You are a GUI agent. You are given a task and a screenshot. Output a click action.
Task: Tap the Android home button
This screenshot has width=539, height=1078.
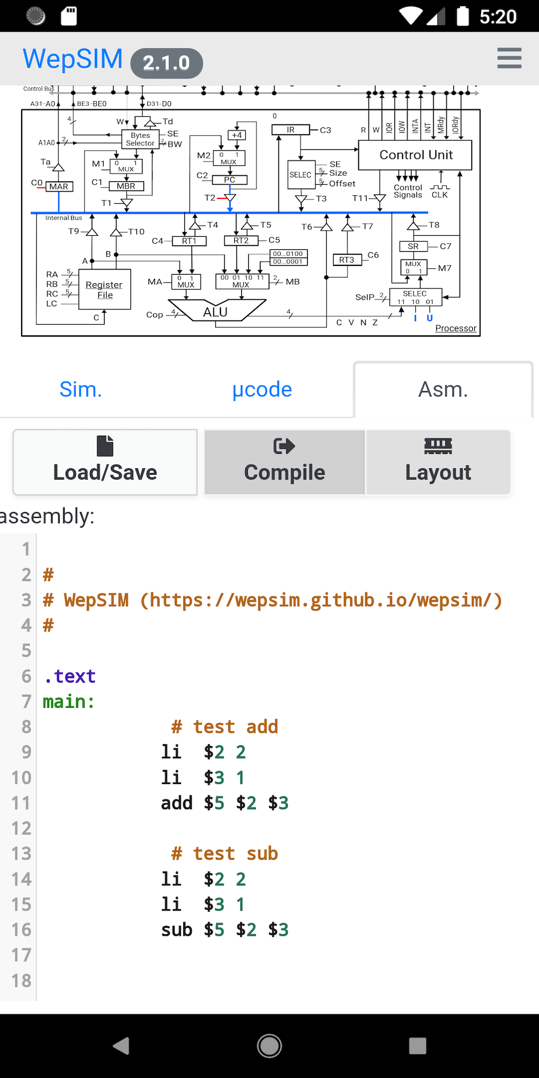[x=269, y=1045]
